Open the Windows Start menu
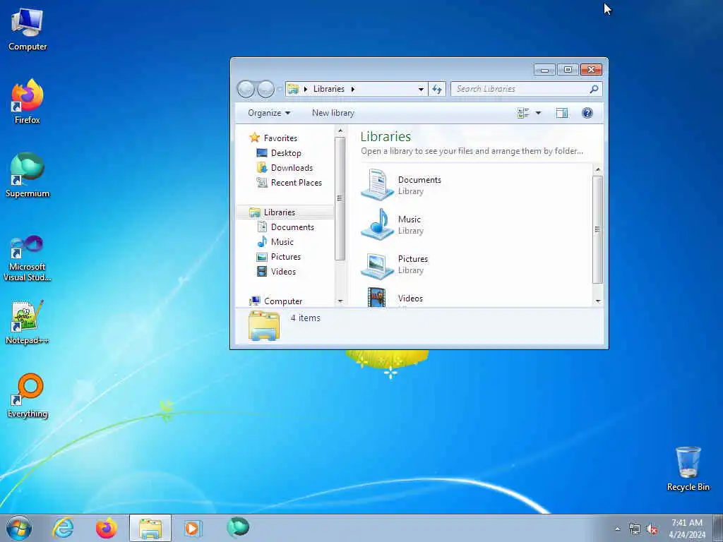Screen dimensions: 723x542 click(19, 528)
